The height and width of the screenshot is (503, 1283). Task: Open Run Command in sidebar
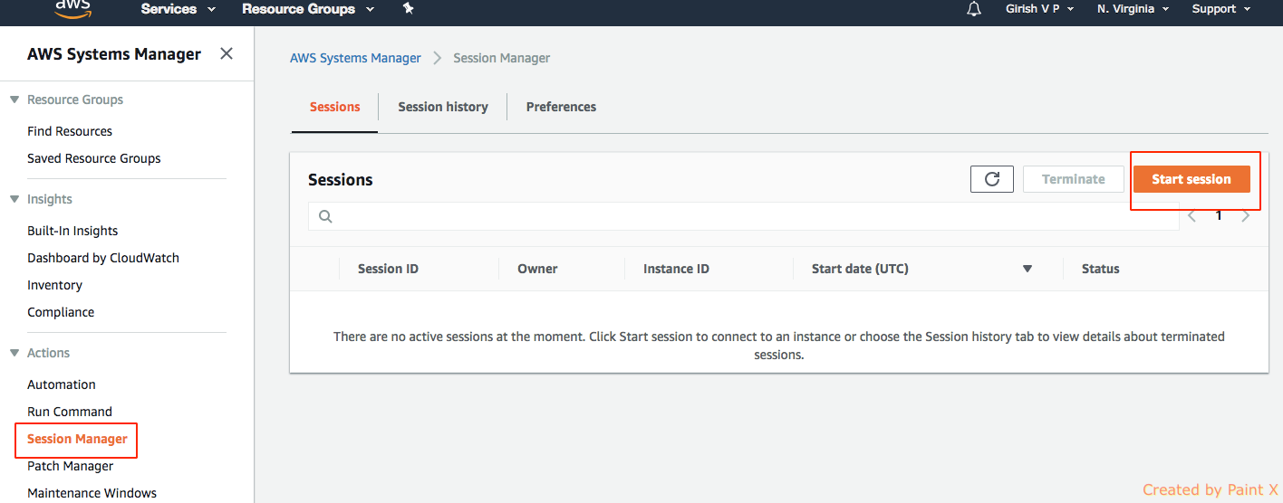(70, 412)
